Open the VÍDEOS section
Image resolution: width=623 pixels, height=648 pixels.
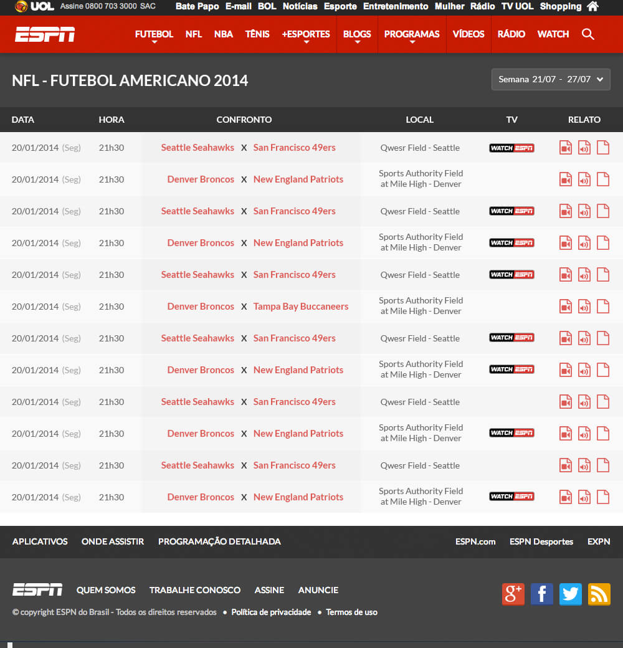pyautogui.click(x=468, y=34)
